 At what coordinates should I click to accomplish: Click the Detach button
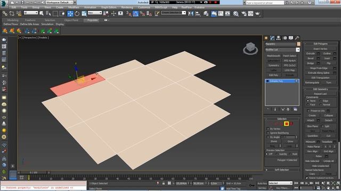point(328,120)
